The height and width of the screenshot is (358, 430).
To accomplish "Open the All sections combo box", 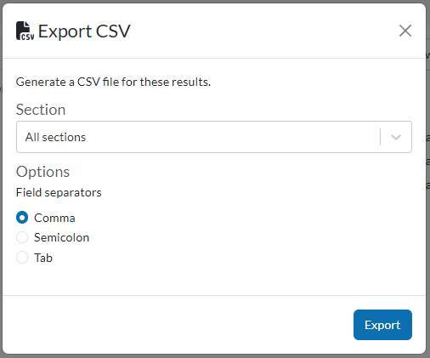I will pos(214,137).
